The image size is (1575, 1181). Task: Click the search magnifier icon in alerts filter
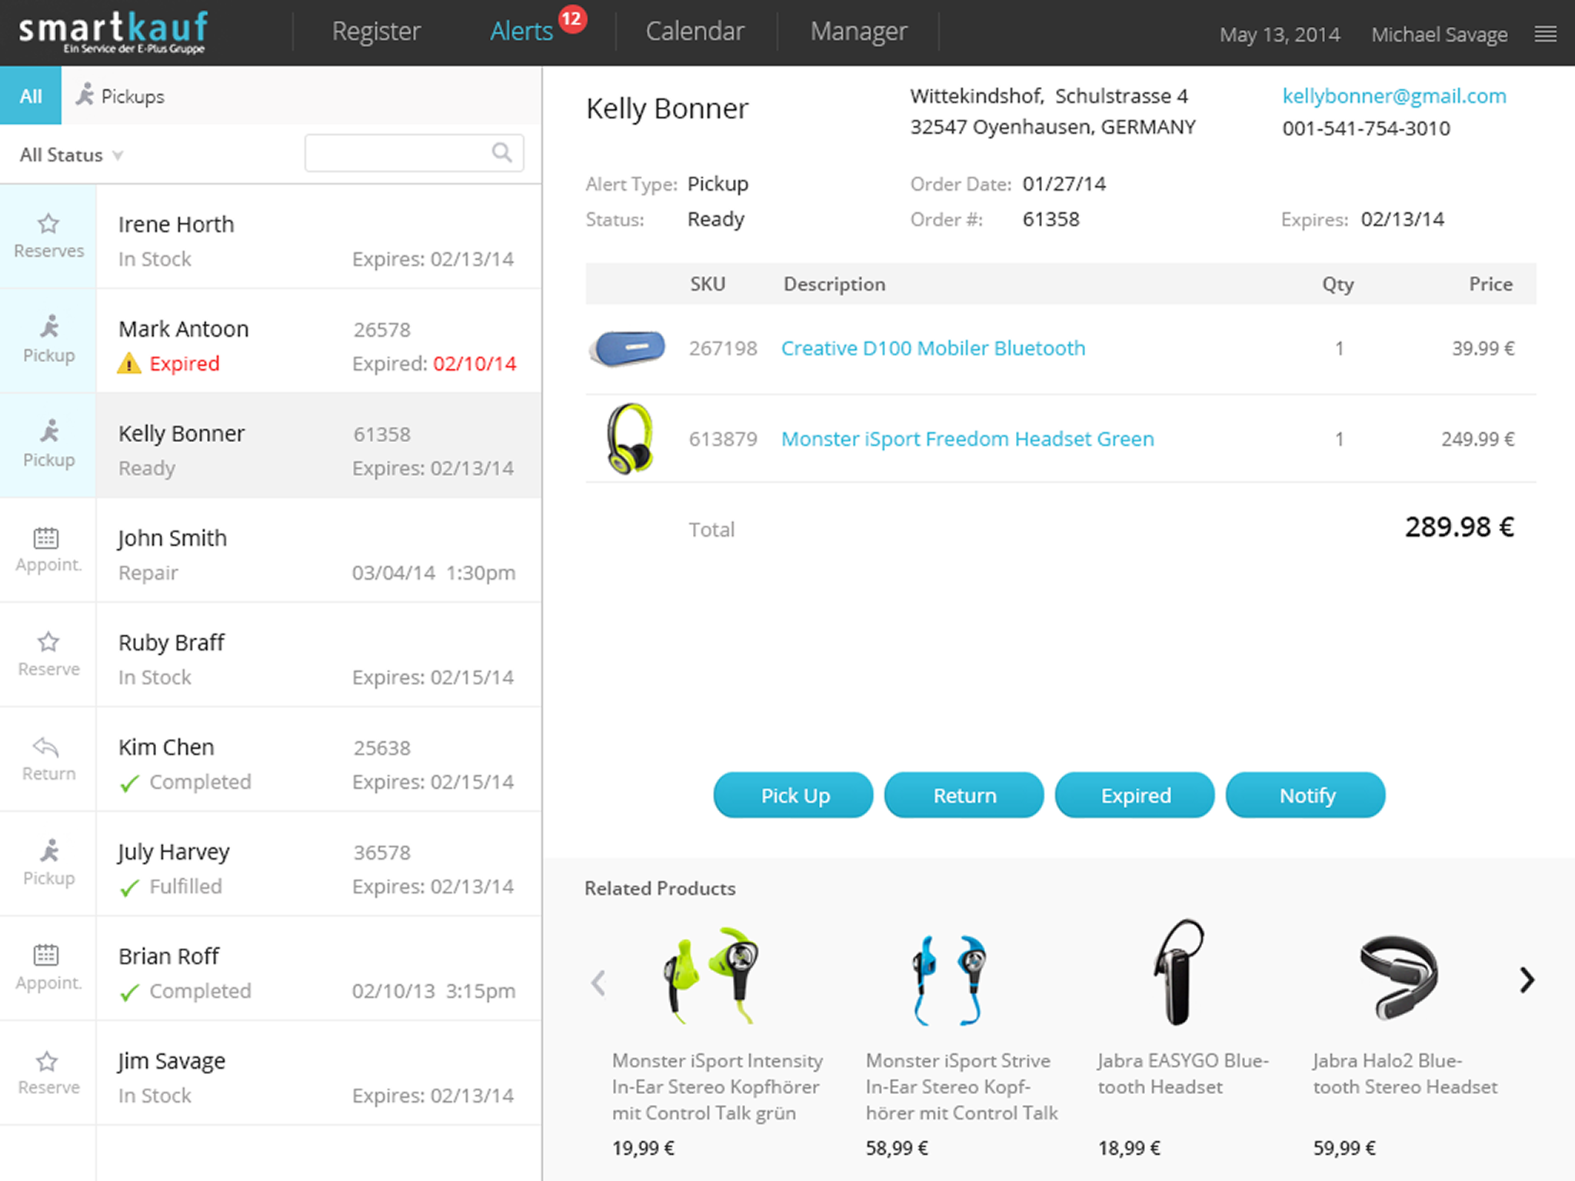(501, 152)
